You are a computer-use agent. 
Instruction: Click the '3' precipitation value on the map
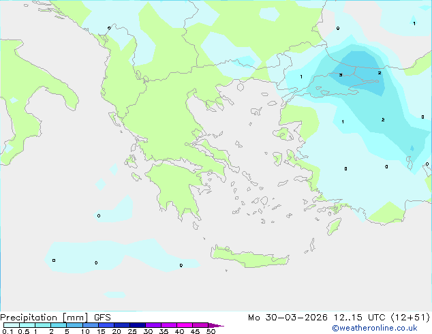[341, 75]
